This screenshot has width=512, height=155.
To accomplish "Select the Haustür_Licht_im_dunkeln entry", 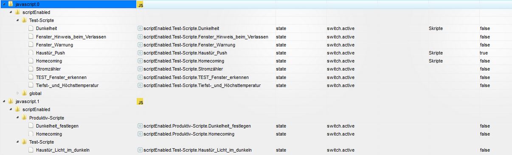I will [x=63, y=150].
